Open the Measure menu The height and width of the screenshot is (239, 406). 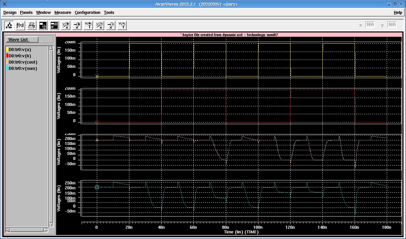[63, 13]
